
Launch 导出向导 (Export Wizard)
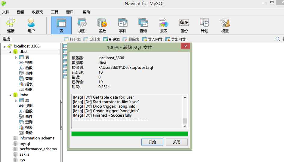tap(175, 39)
